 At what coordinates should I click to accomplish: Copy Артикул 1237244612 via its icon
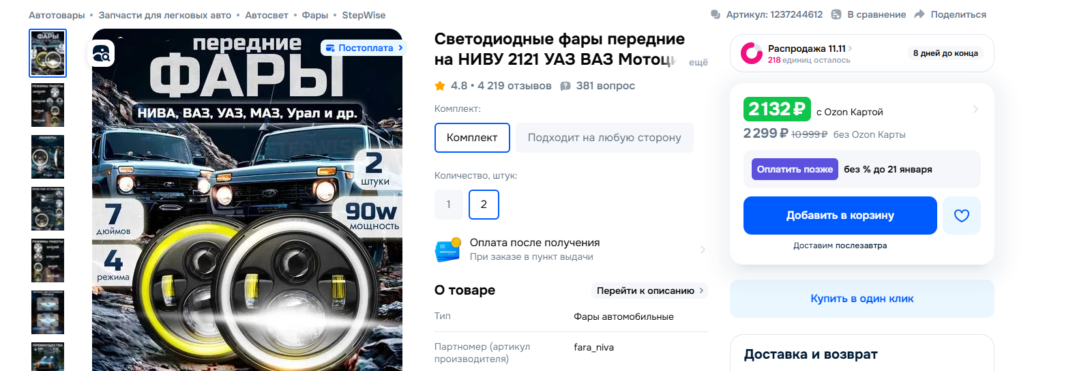click(716, 14)
